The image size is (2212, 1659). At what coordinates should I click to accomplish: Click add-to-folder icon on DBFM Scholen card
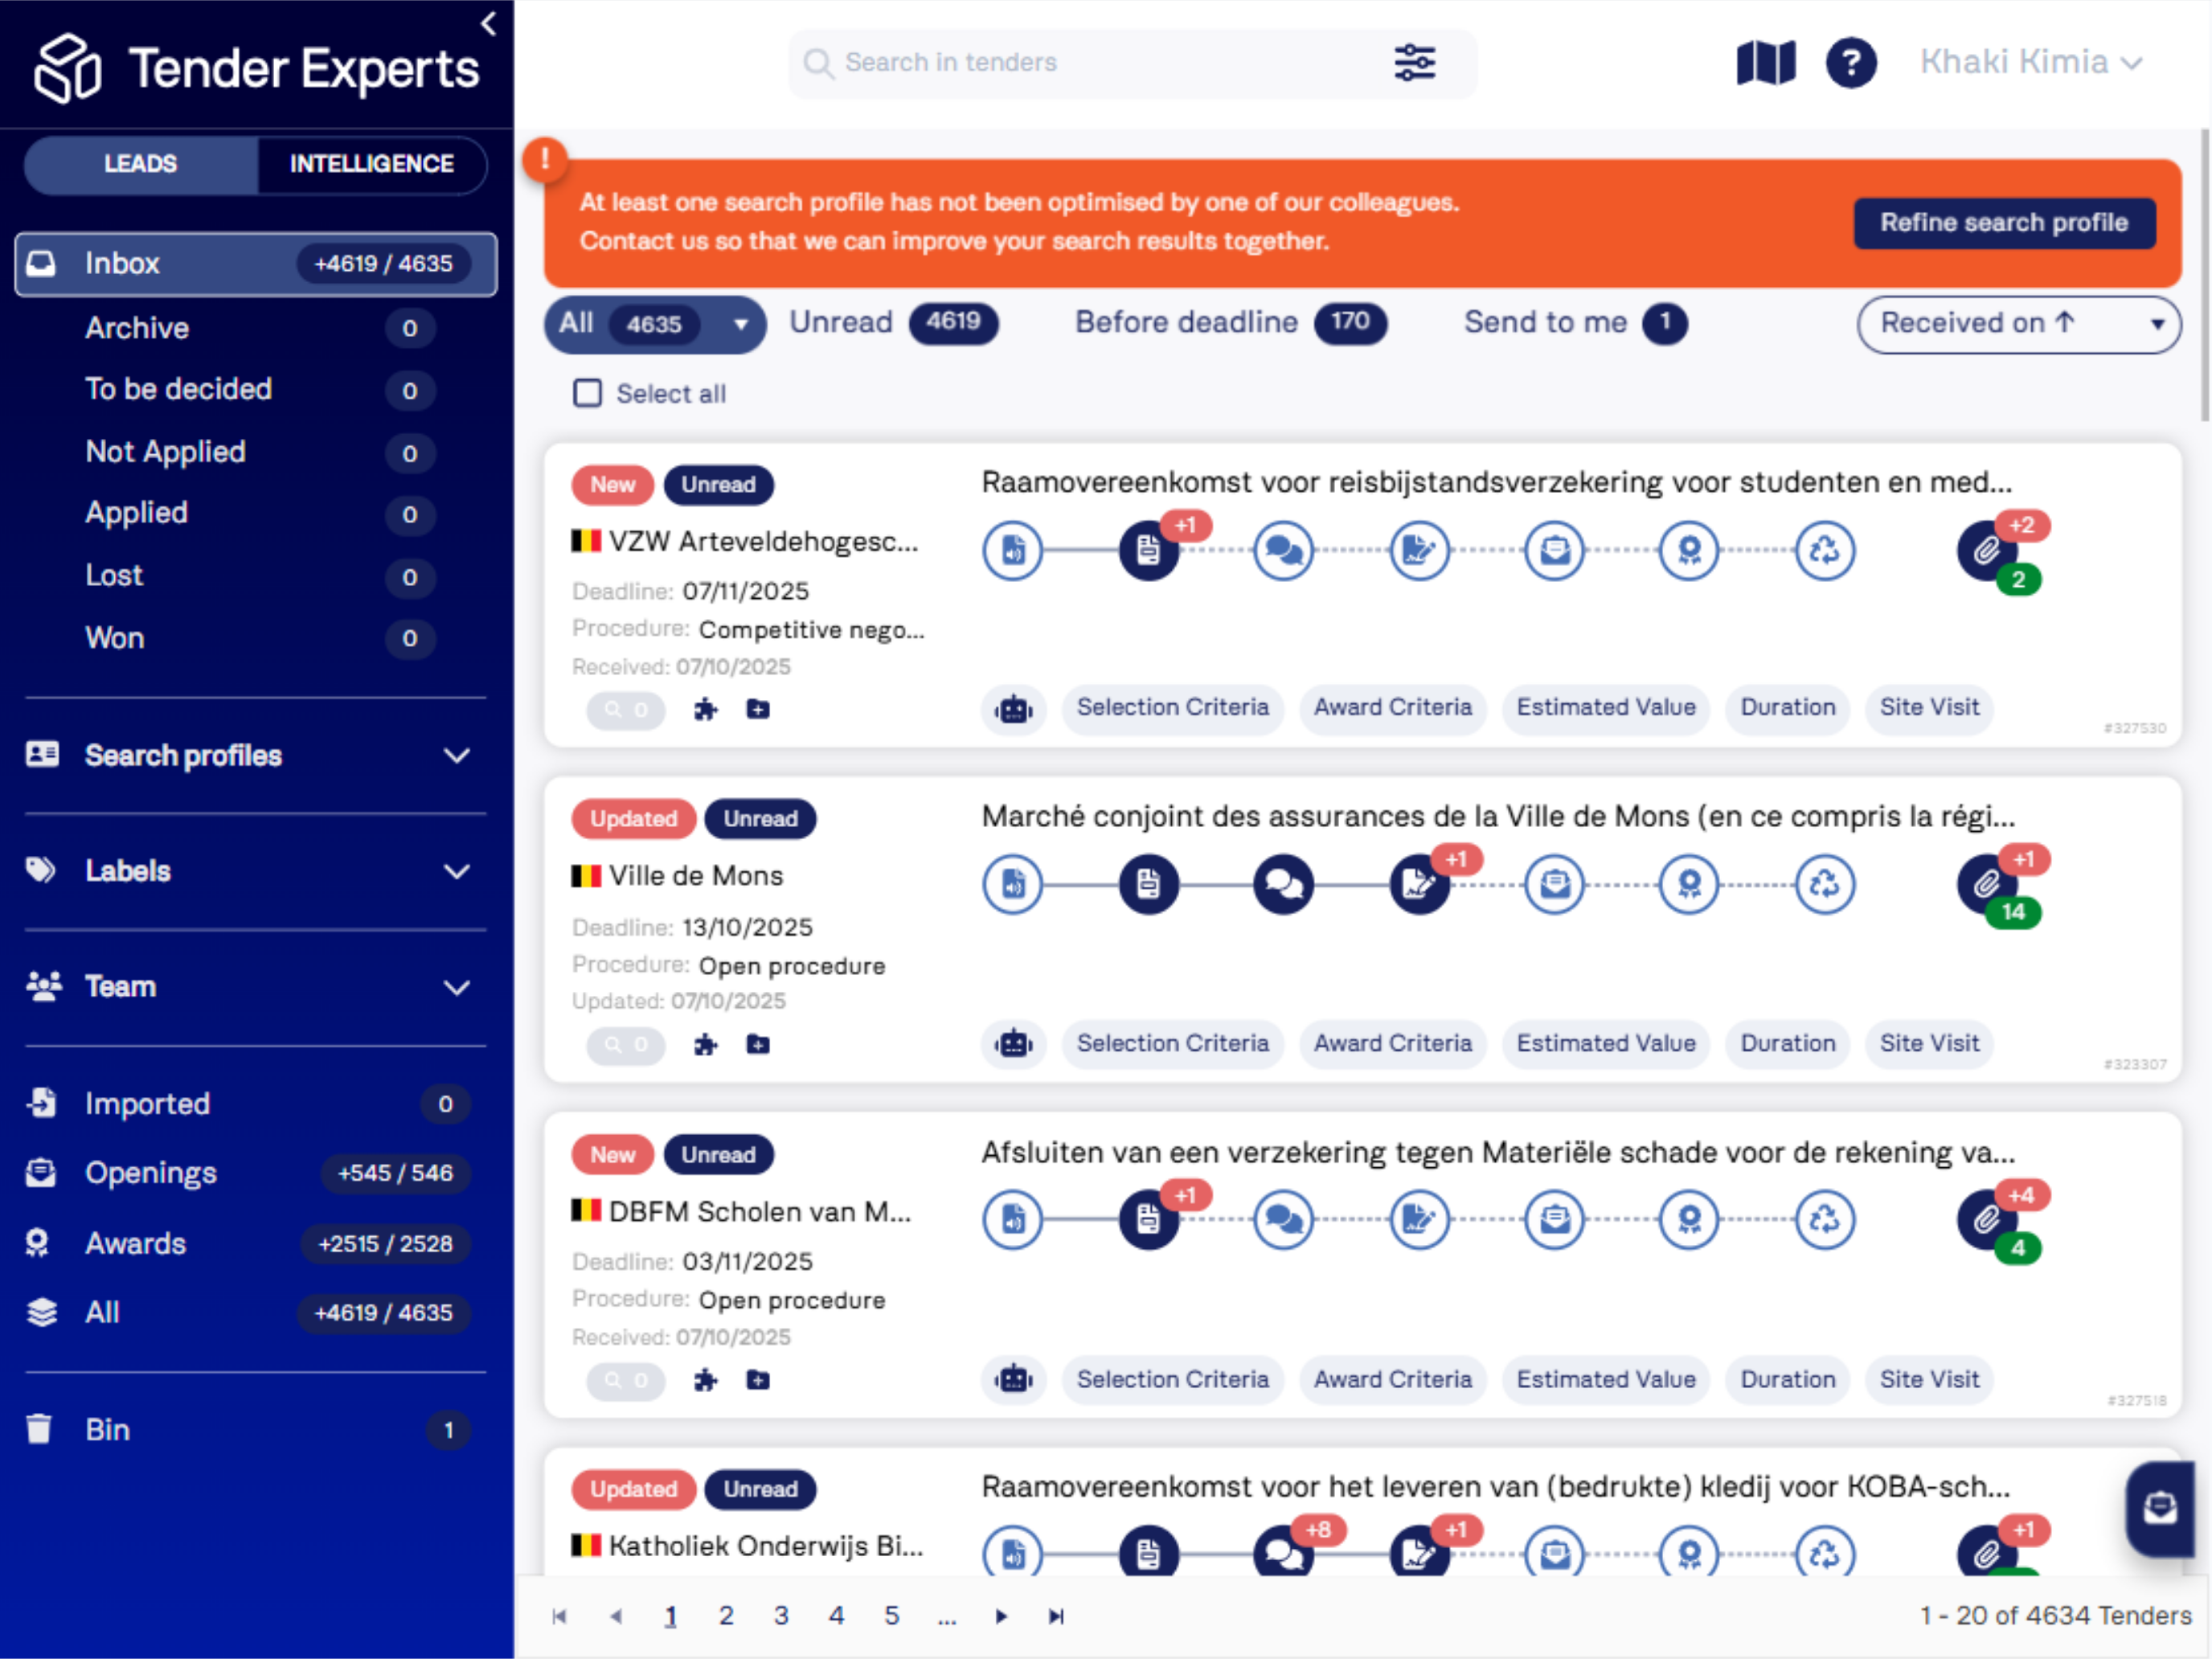point(758,1380)
